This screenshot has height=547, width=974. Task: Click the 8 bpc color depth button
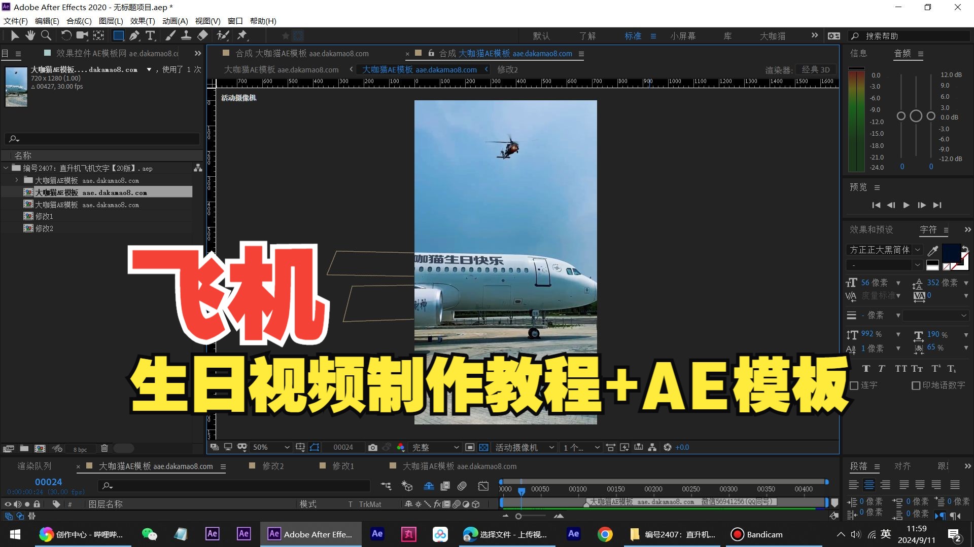[80, 449]
